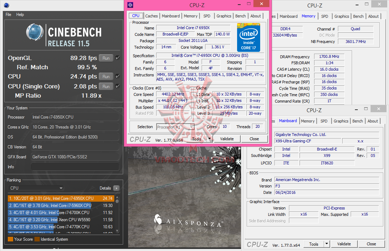Click Close button in front CPU-Z window
Screen dimensions: 389x251
[254, 139]
